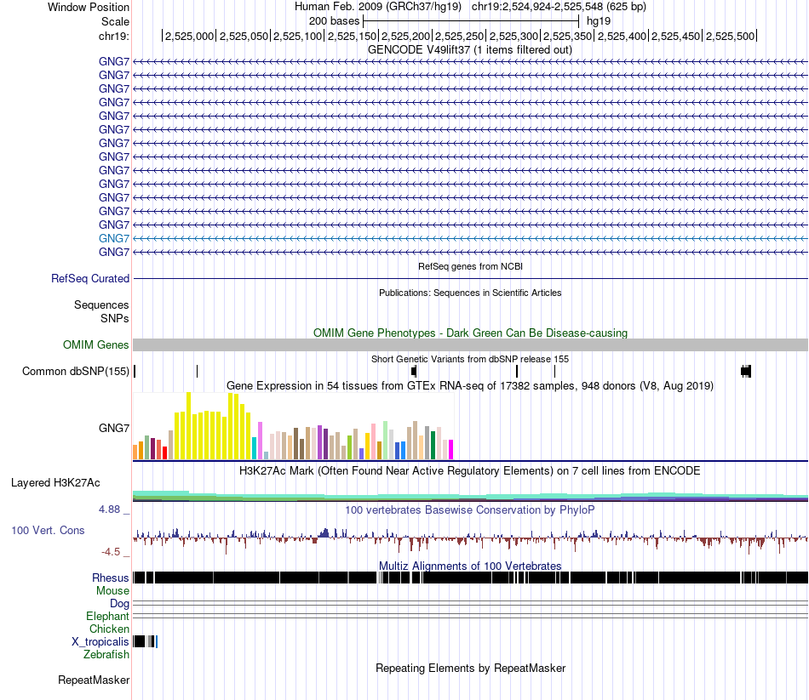809x700 pixels.
Task: Click the gray OMIM Genes item bar
Action: pos(470,344)
